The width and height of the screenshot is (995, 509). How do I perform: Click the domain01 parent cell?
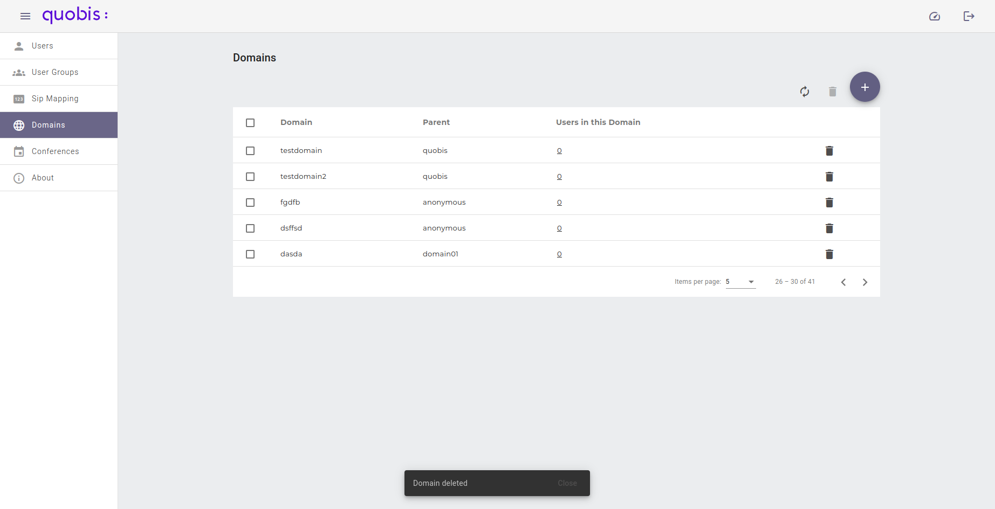pos(441,254)
